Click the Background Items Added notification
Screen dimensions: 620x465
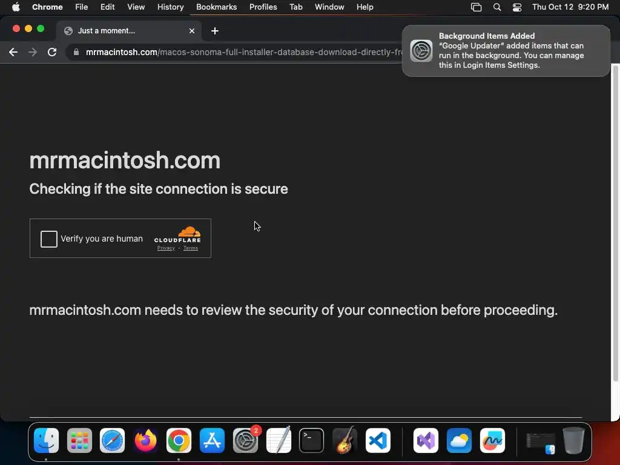[506, 51]
